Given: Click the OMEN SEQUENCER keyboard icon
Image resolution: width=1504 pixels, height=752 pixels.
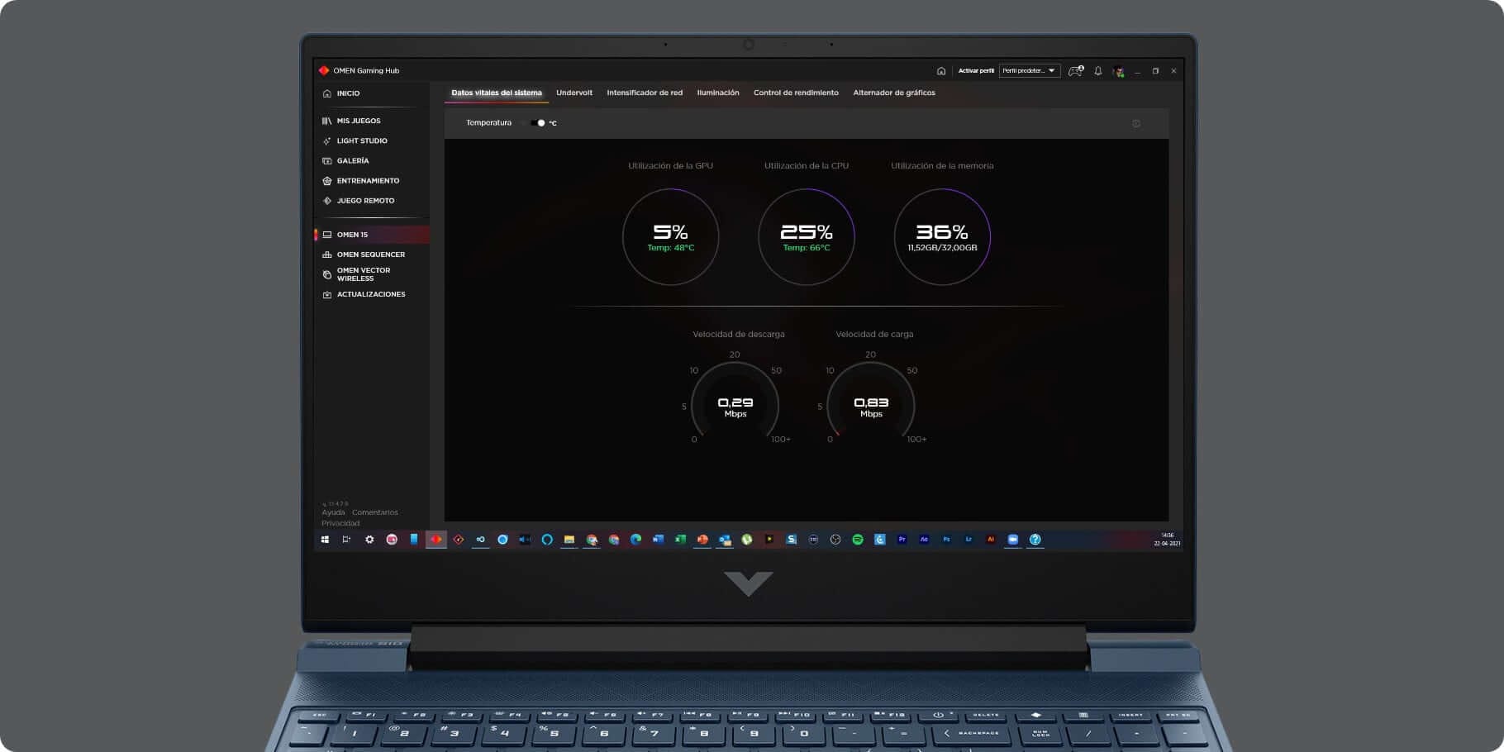Looking at the screenshot, I should pyautogui.click(x=327, y=255).
